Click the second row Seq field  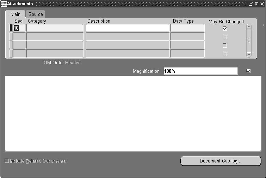(19, 36)
